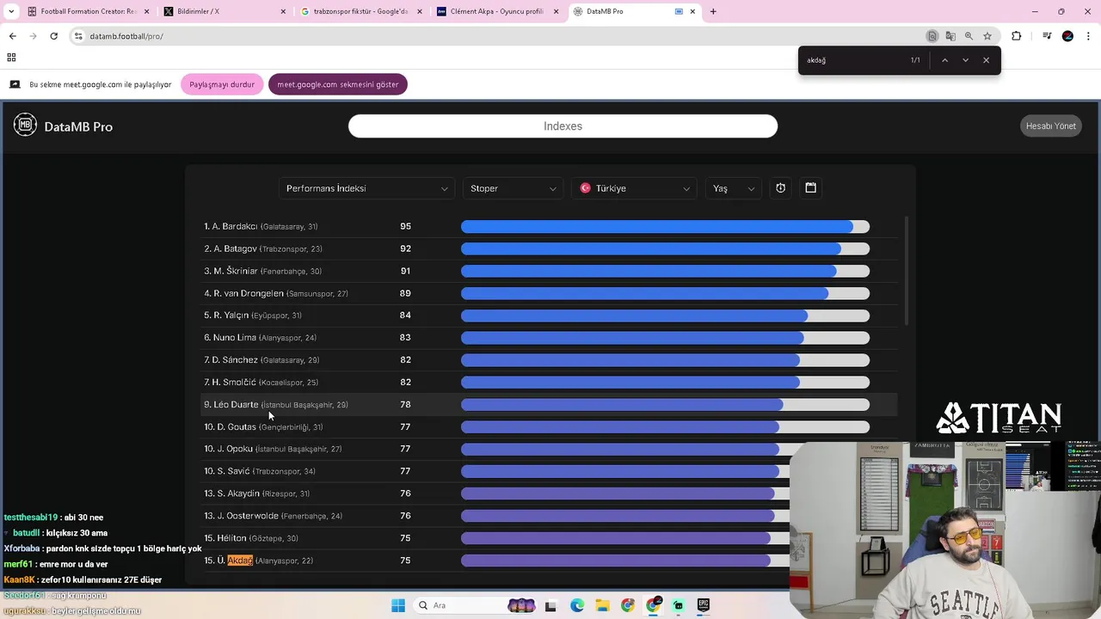Click player row 7. H. Smolčić
This screenshot has width=1101, height=619.
(550, 383)
